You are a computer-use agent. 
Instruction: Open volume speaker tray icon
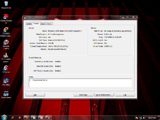pos(144,118)
